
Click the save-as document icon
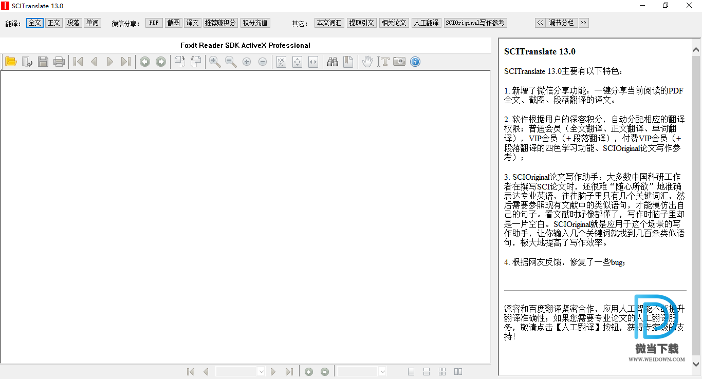tap(27, 62)
